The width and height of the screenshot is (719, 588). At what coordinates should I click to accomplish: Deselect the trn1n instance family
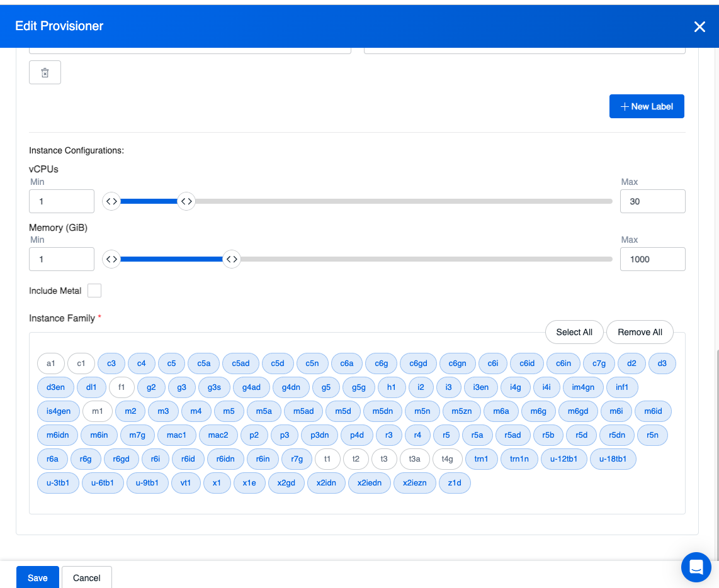tap(519, 458)
